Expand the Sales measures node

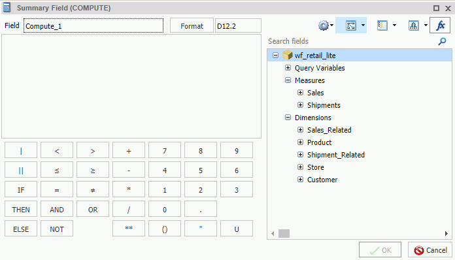(300, 93)
